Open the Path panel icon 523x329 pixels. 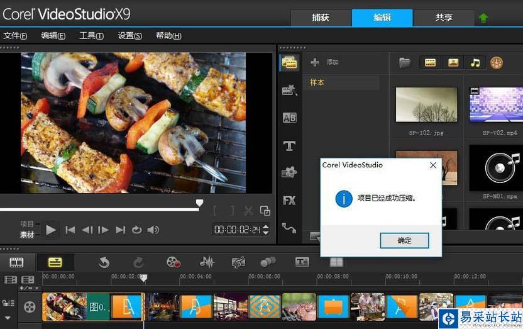[289, 228]
